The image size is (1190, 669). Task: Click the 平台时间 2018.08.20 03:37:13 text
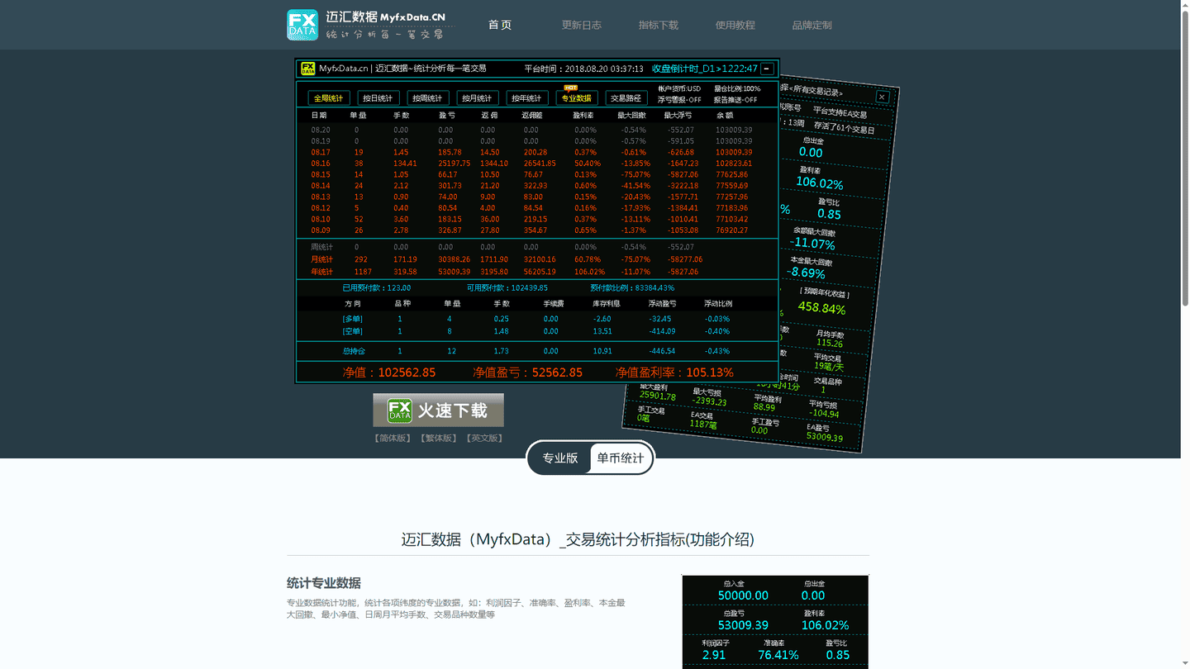tap(584, 69)
